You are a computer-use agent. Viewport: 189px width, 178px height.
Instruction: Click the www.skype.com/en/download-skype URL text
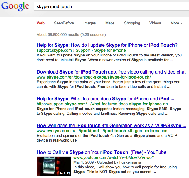pos(94,77)
